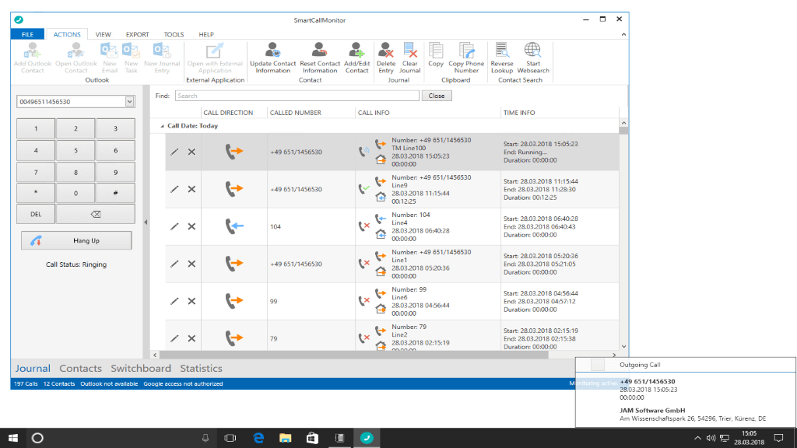Image resolution: width=797 pixels, height=448 pixels.
Task: Switch to the Contacts view
Action: (x=80, y=368)
